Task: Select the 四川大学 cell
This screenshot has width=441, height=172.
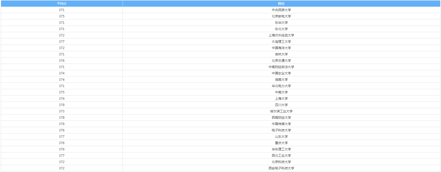Action: point(281,105)
